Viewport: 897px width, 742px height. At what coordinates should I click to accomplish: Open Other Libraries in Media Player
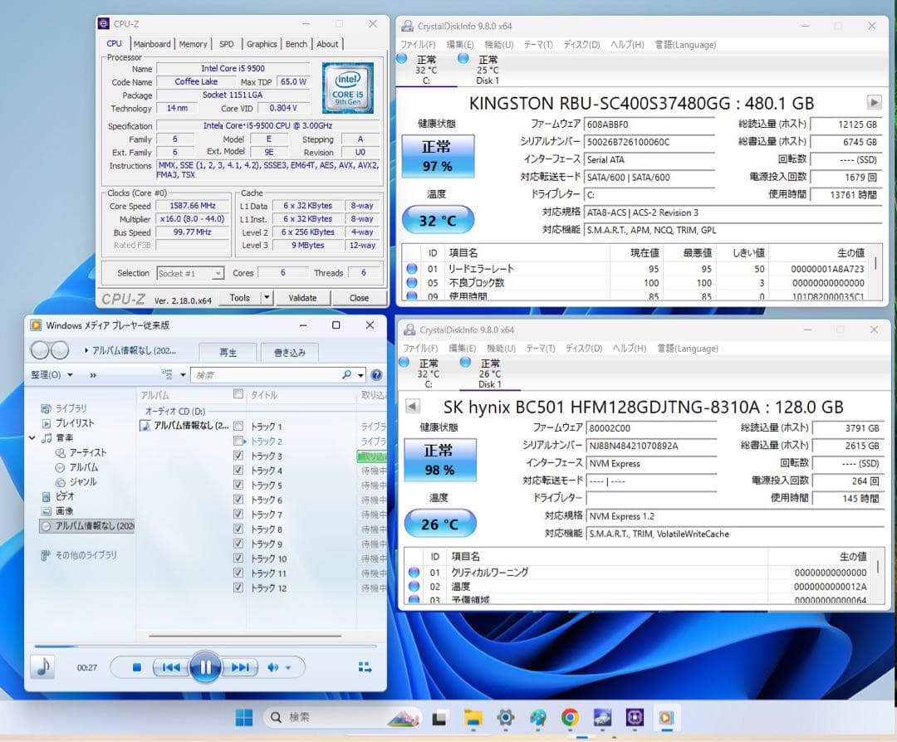(79, 555)
